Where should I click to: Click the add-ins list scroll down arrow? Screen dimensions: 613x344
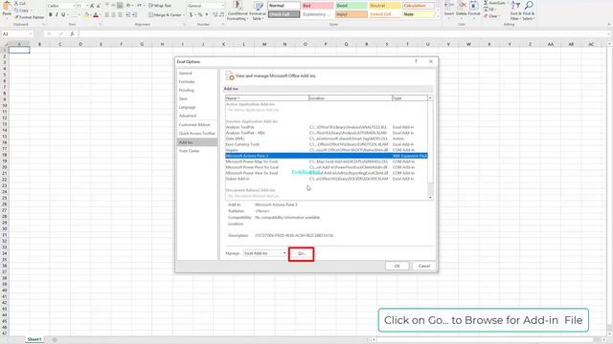(x=430, y=198)
